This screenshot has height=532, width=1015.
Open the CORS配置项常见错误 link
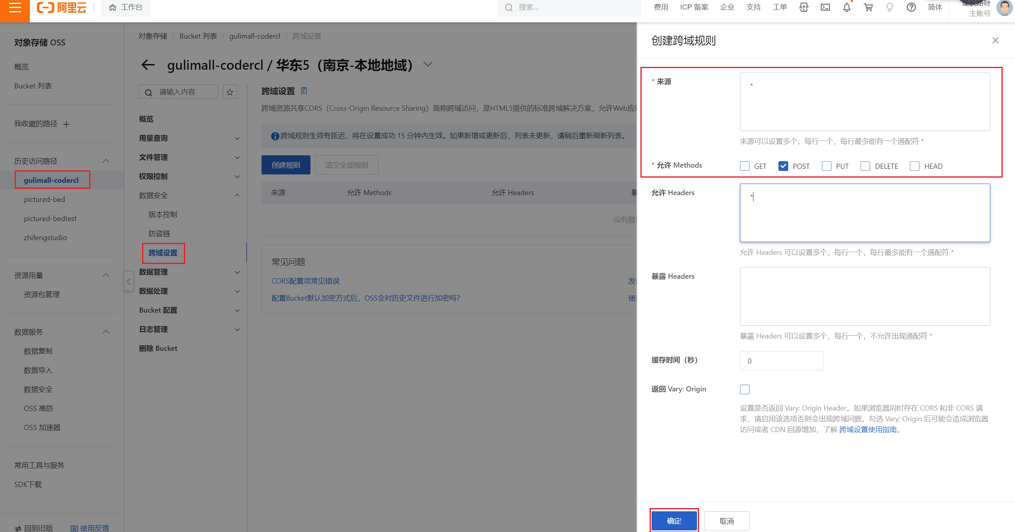click(305, 281)
